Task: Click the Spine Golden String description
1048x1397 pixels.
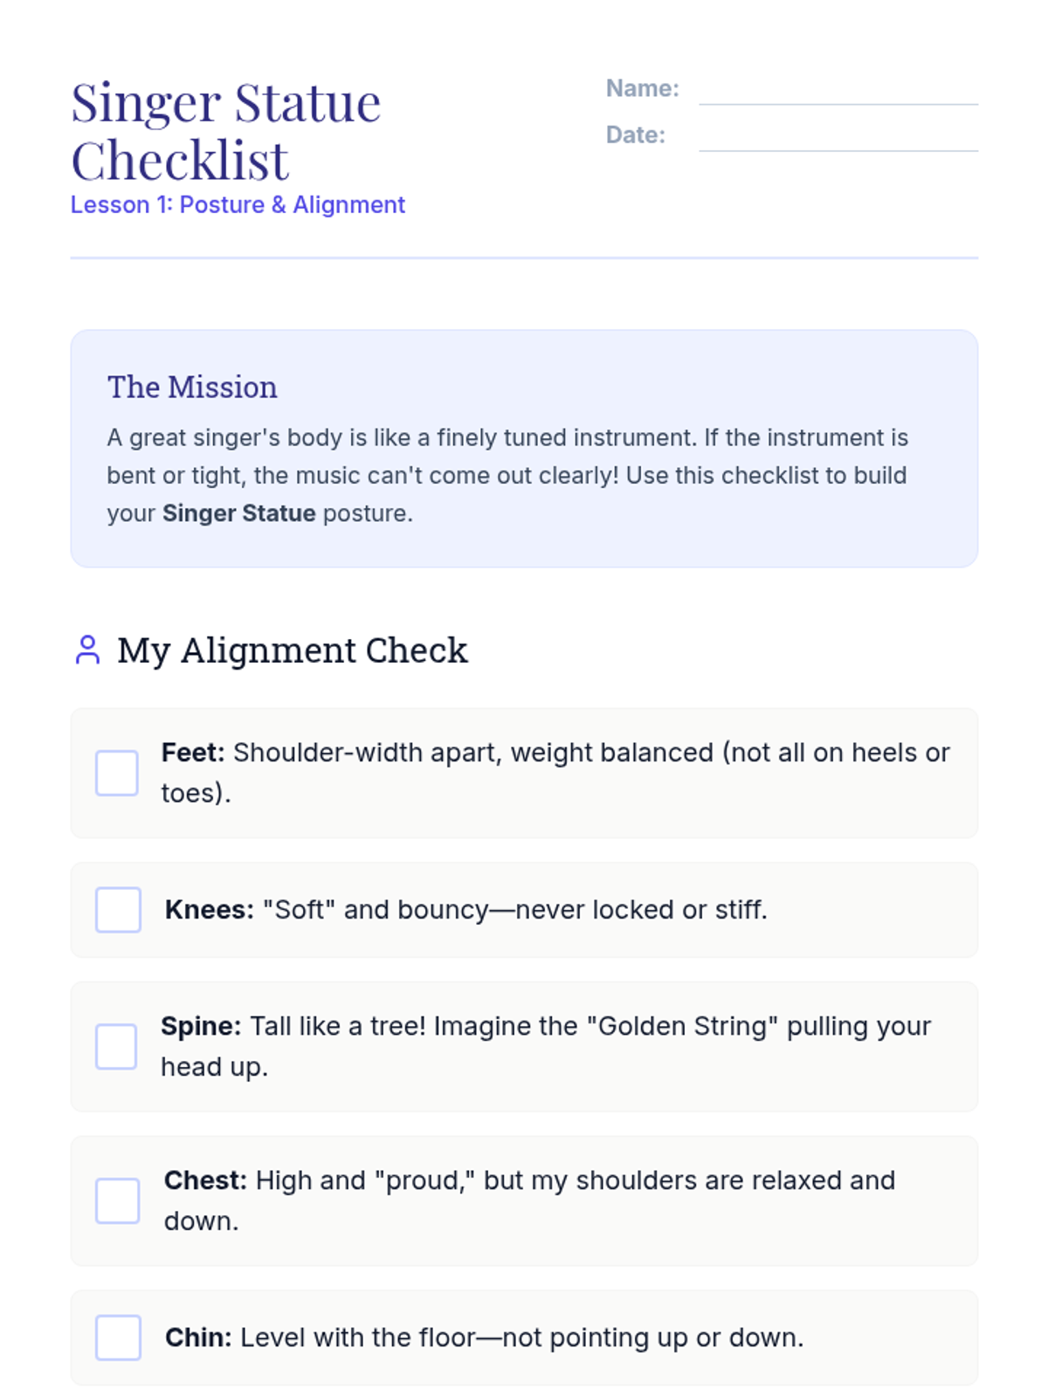Action: click(x=546, y=1046)
